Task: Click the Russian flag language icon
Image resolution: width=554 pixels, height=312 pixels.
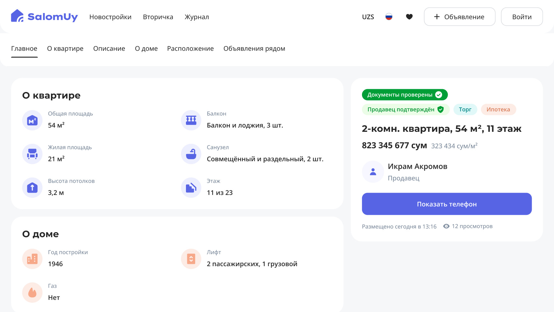Action: click(x=389, y=17)
